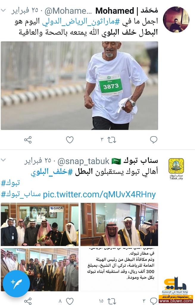
Task: Share the snap_tabuk tweet
Action: click(28, 301)
